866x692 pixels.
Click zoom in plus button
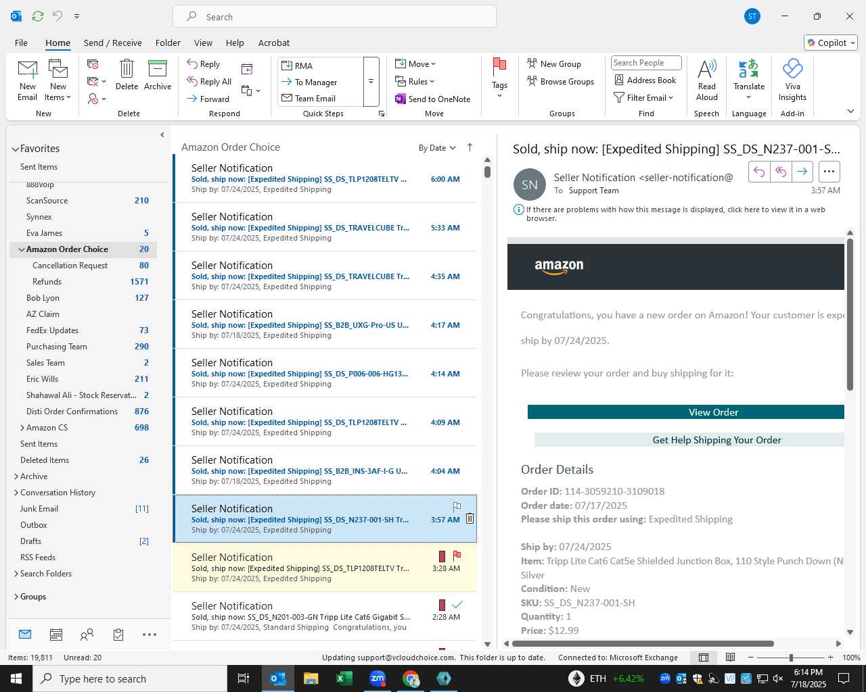pos(830,658)
